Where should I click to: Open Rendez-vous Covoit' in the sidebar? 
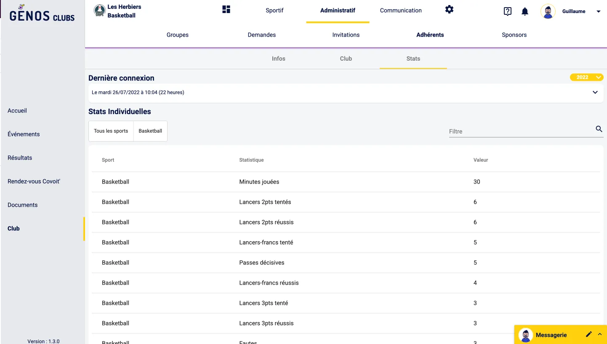point(34,181)
